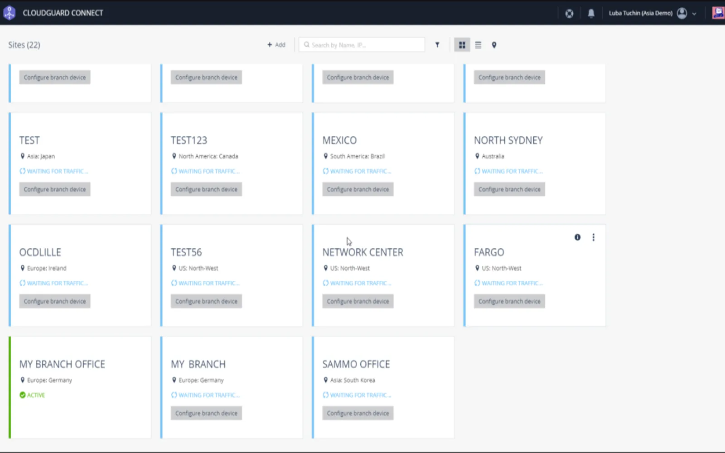
Task: Configure branch device for NORTH SYDNEY
Action: [x=509, y=189]
